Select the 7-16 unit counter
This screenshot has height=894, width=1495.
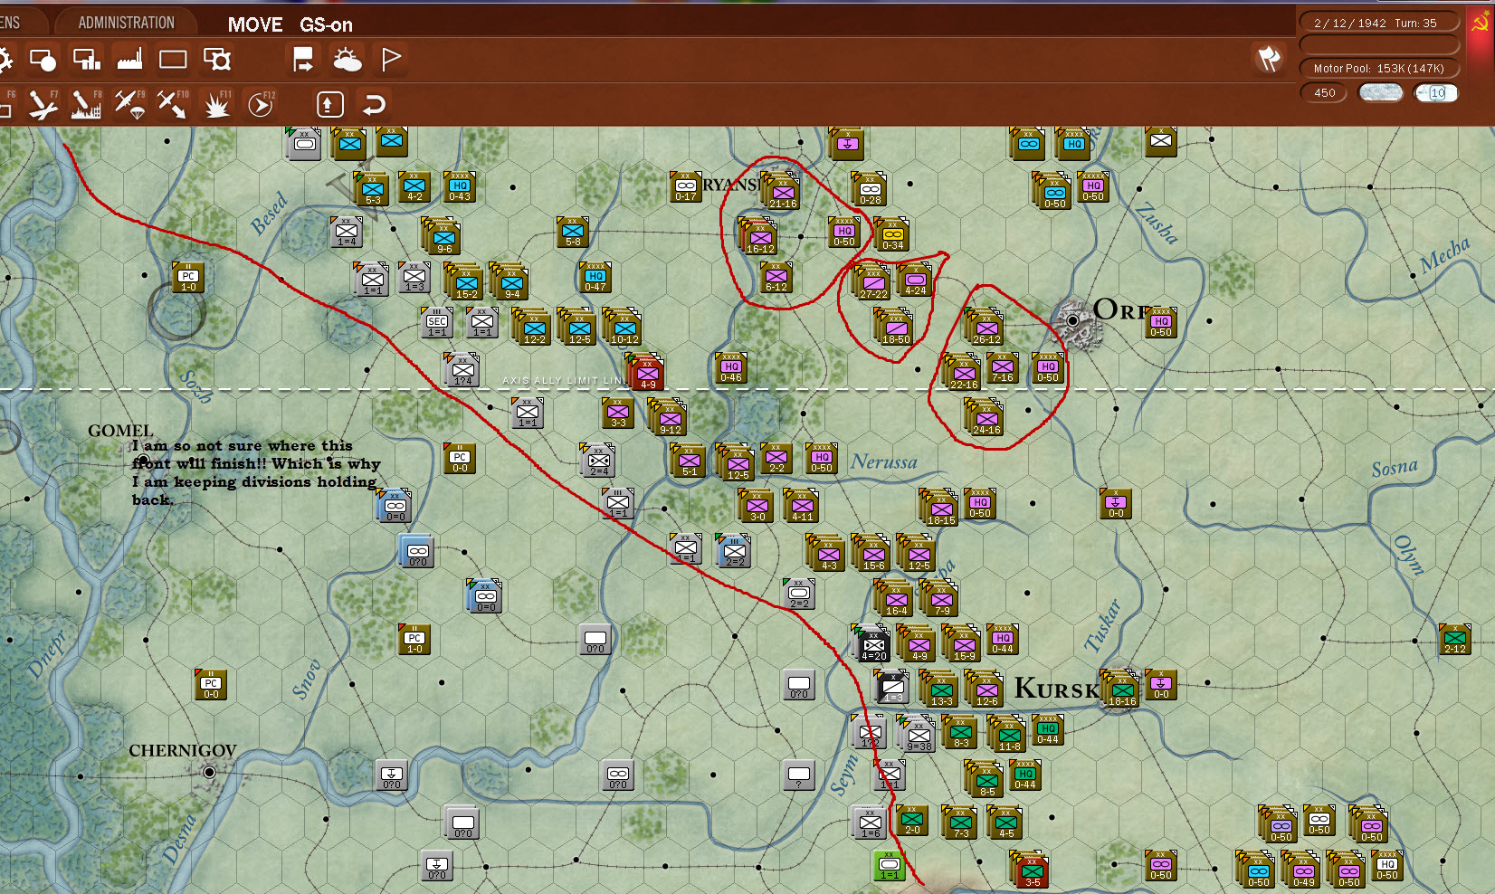(1002, 370)
